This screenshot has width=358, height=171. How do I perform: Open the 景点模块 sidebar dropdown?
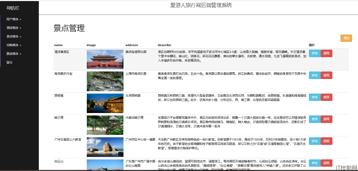14,37
